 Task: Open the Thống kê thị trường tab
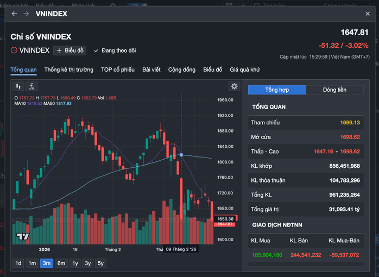[69, 70]
